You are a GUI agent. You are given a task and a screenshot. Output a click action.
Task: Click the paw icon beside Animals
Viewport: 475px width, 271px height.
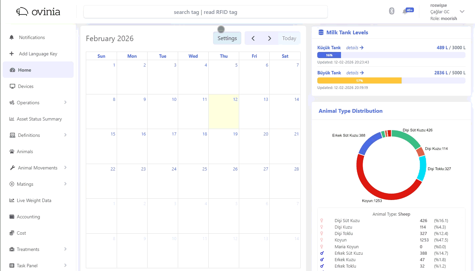[x=12, y=151]
